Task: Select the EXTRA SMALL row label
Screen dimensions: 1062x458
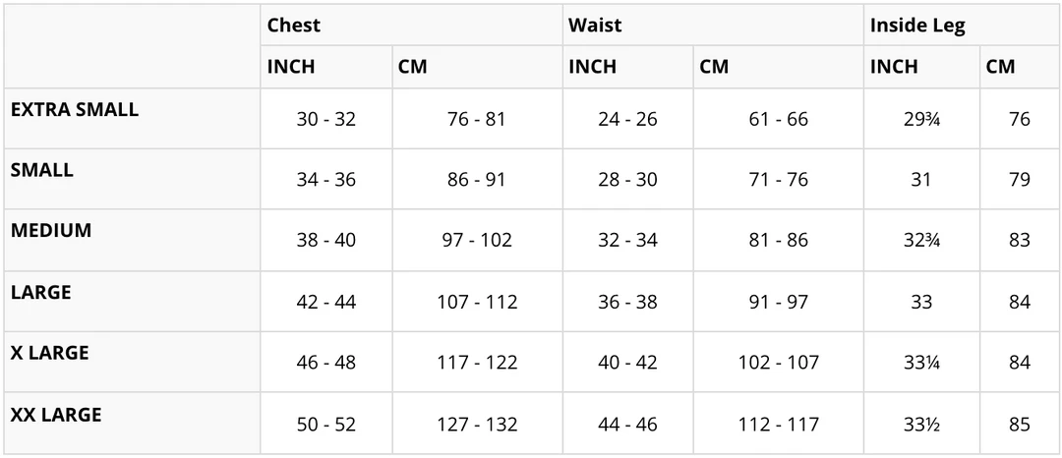Action: (x=75, y=109)
